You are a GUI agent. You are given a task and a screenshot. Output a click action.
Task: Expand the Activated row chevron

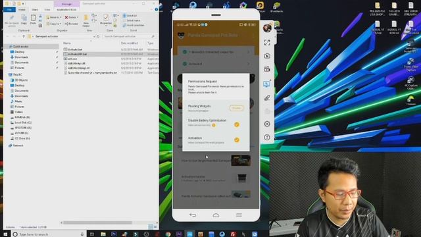click(x=249, y=64)
